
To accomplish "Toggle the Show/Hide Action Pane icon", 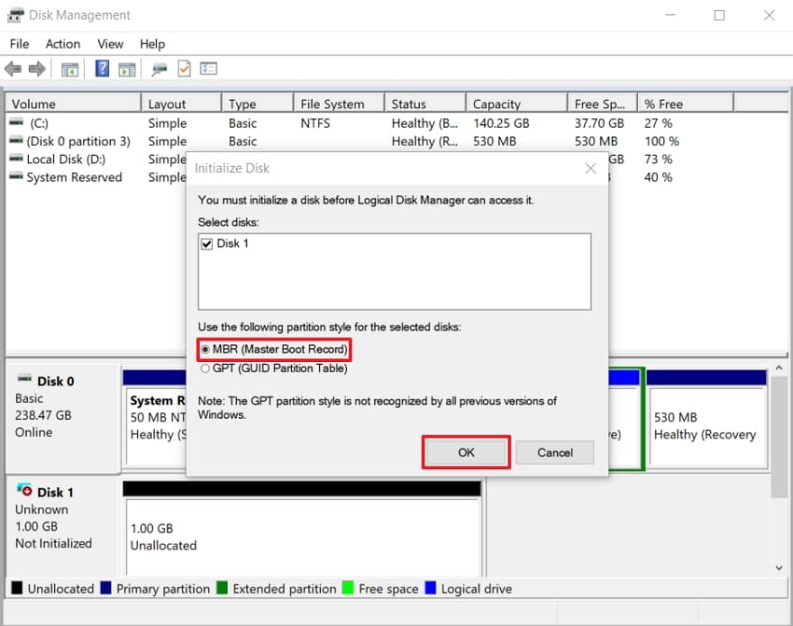I will pos(127,68).
